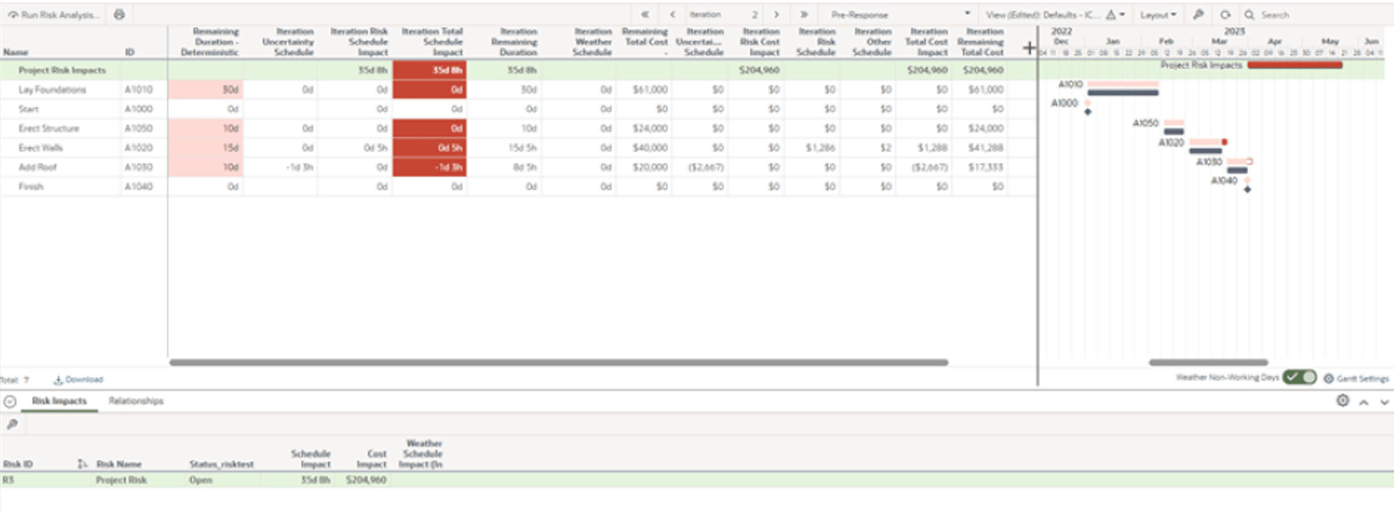Sort by Name column header
The image size is (1394, 512).
16,52
